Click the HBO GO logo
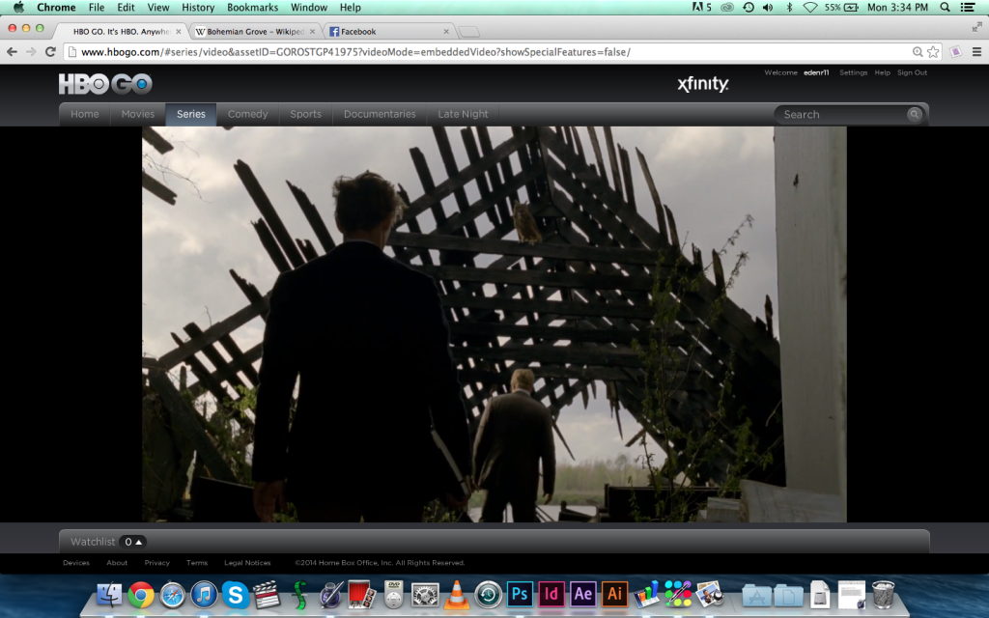This screenshot has height=618, width=989. click(105, 84)
